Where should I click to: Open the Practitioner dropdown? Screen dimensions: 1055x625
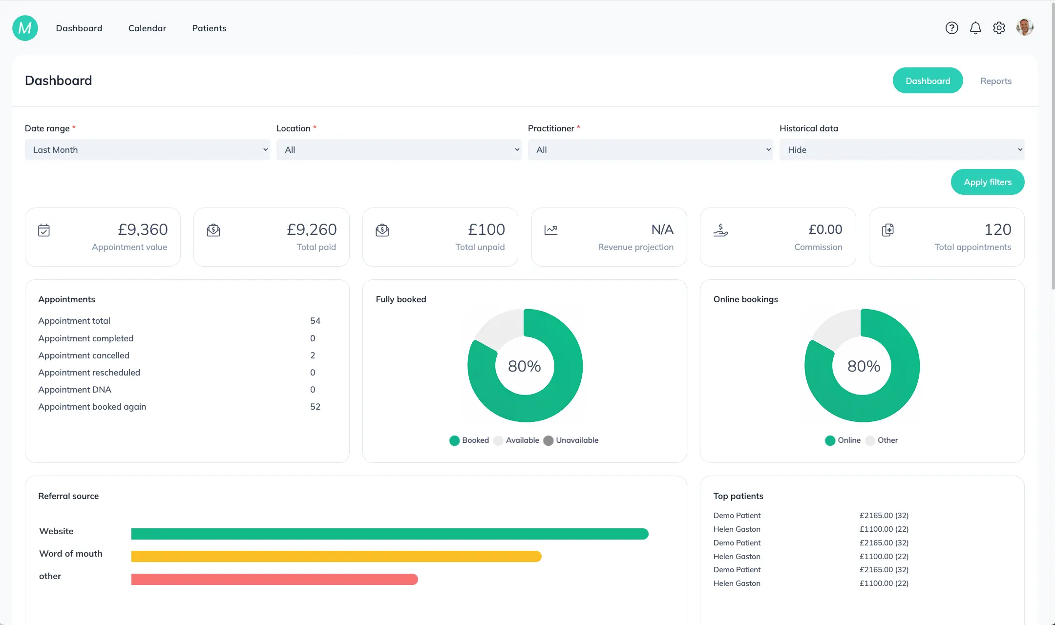[650, 149]
